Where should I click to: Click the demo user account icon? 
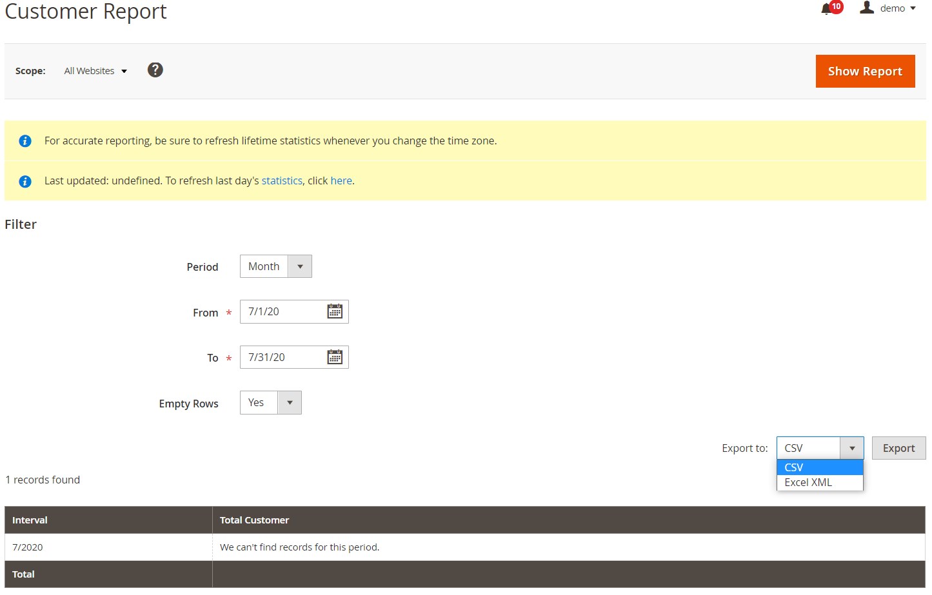click(x=867, y=8)
